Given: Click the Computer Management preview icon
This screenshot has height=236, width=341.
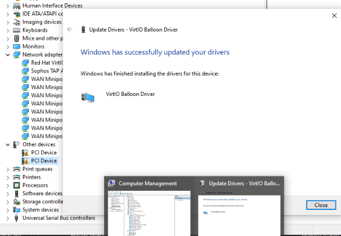Looking at the screenshot, I should pyautogui.click(x=111, y=184).
